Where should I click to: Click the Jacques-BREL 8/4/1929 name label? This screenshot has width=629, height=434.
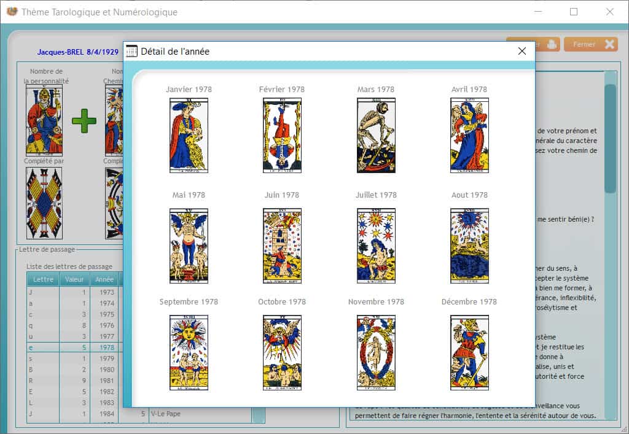click(x=78, y=52)
